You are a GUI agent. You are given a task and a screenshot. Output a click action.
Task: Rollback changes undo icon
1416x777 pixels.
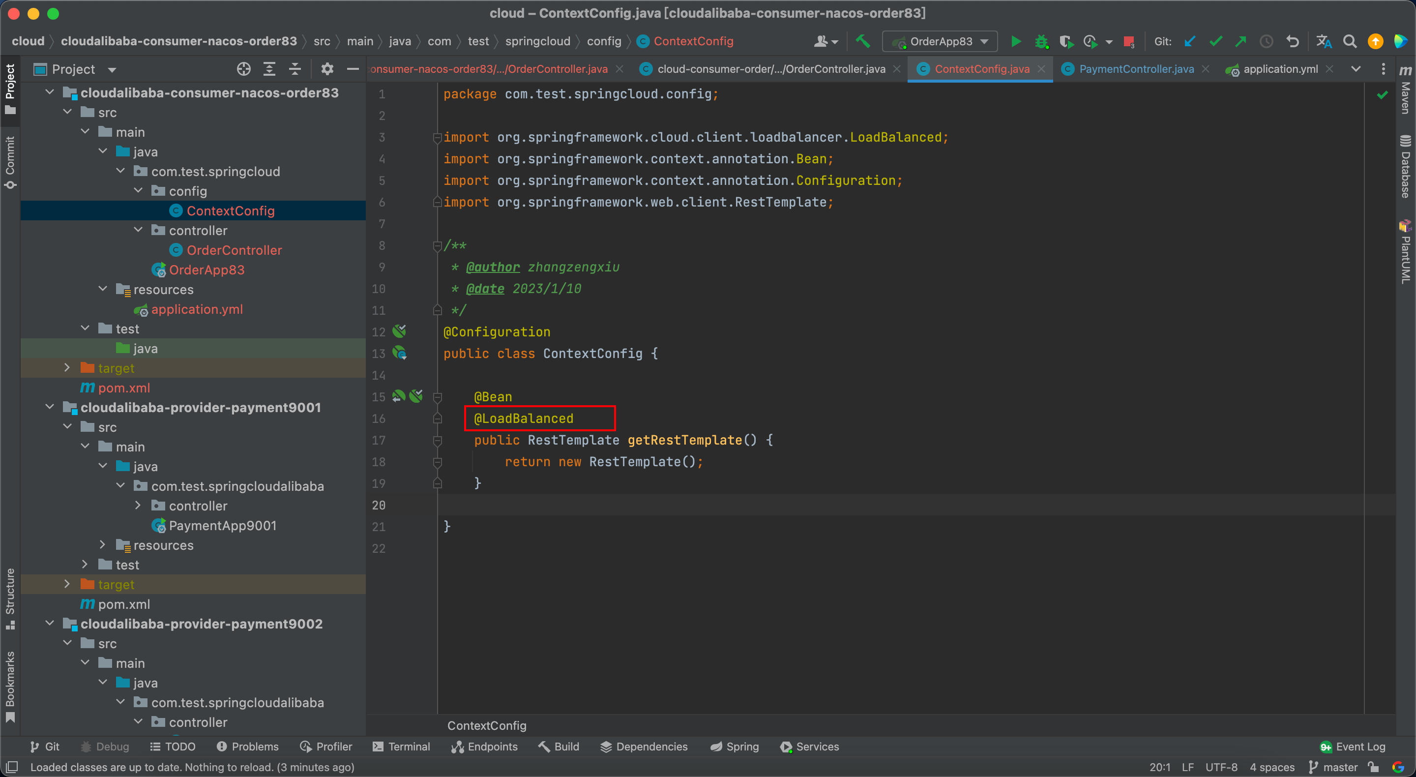click(1292, 41)
